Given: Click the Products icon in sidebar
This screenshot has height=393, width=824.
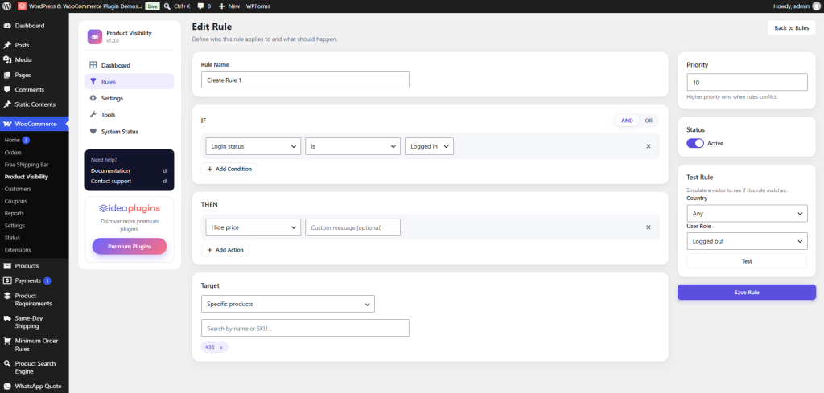Looking at the screenshot, I should pos(7,266).
